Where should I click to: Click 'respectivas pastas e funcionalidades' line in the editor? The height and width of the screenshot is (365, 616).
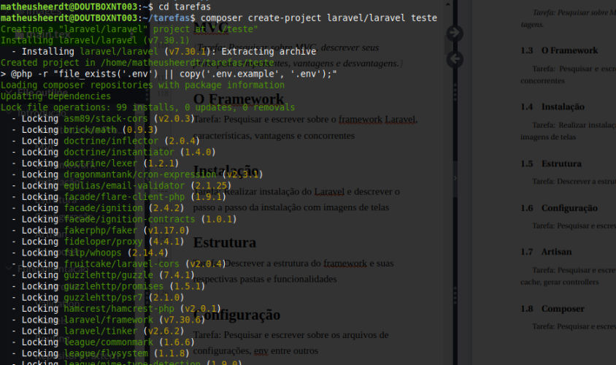point(265,279)
